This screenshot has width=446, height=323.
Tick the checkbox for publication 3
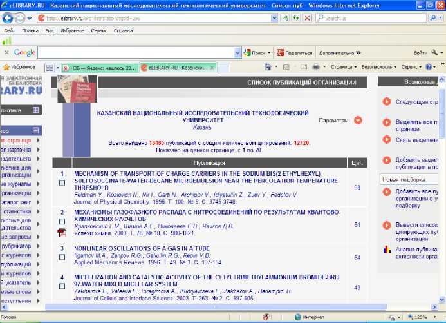click(x=62, y=257)
